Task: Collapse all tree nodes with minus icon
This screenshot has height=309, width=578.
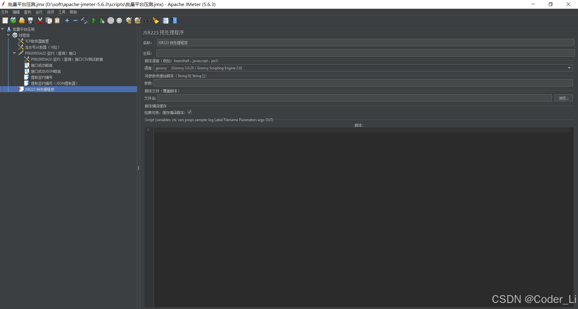Action: [76, 20]
